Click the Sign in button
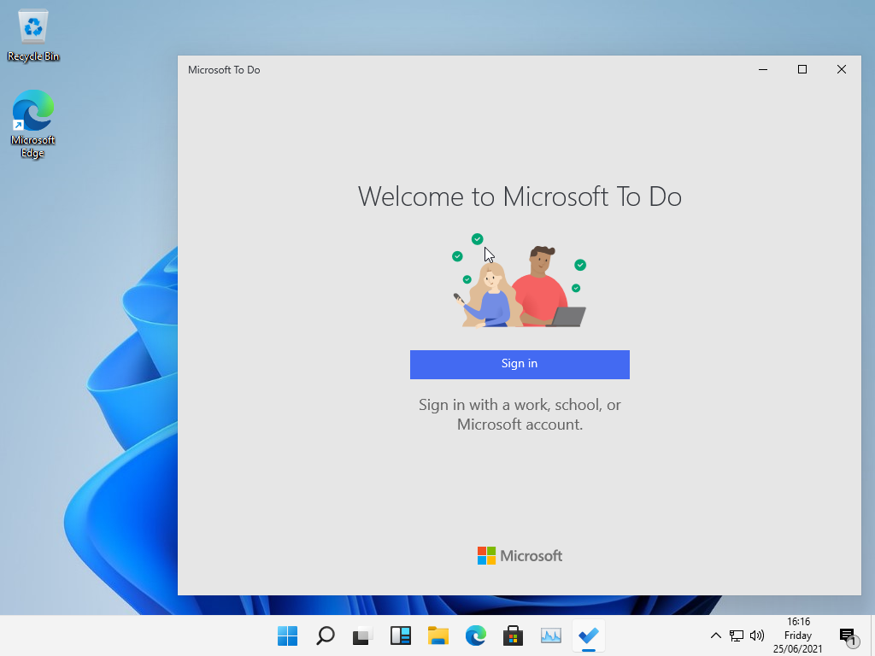Image resolution: width=875 pixels, height=656 pixels. 520,364
